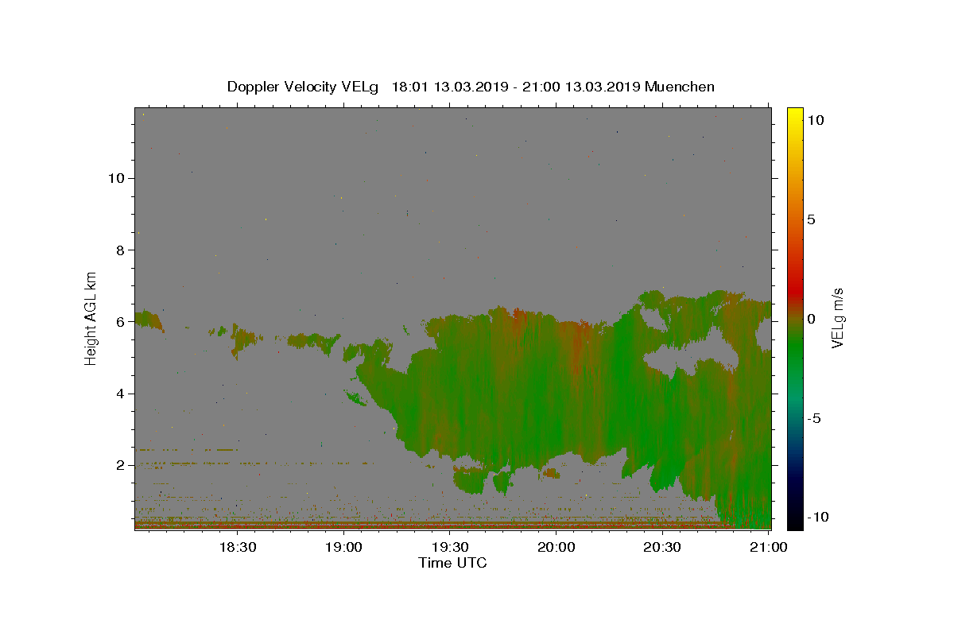Image resolution: width=954 pixels, height=636 pixels.
Task: Click the '20:00' time axis label
Action: pyautogui.click(x=556, y=547)
